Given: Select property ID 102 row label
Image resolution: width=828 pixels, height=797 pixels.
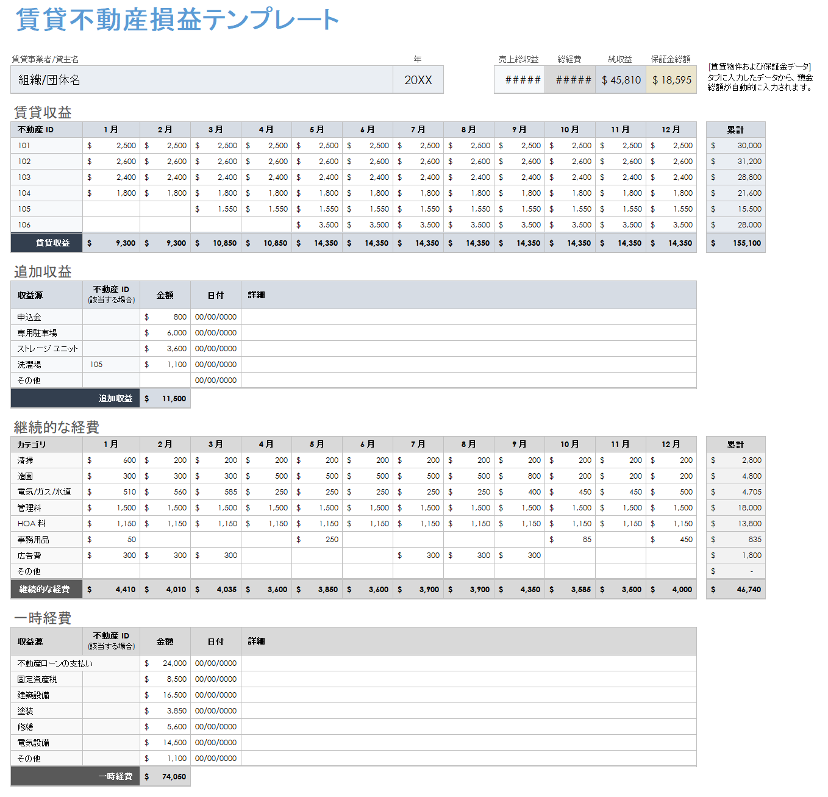Looking at the screenshot, I should point(47,162).
